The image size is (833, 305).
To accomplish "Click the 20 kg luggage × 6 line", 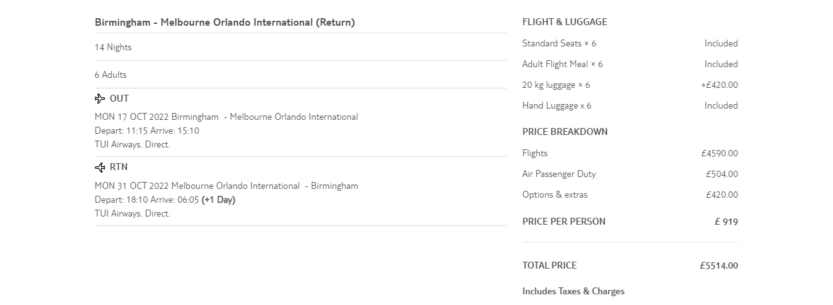I will (x=556, y=85).
